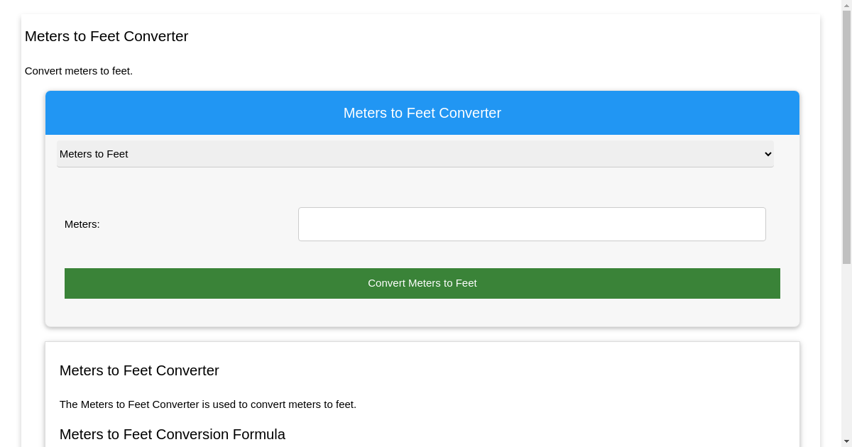Click the Meters to Feet Converter section heading

[x=139, y=370]
